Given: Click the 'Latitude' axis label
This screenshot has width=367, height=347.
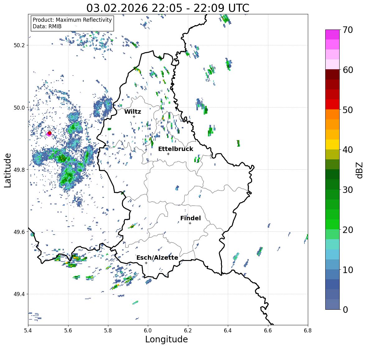Looking at the screenshot, I should (x=8, y=171).
